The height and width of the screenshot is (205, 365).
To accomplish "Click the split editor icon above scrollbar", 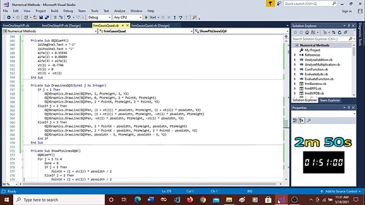I will 286,36.
